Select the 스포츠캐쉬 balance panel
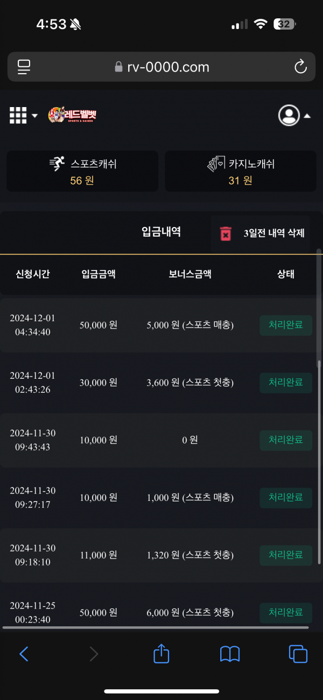 pyautogui.click(x=82, y=171)
